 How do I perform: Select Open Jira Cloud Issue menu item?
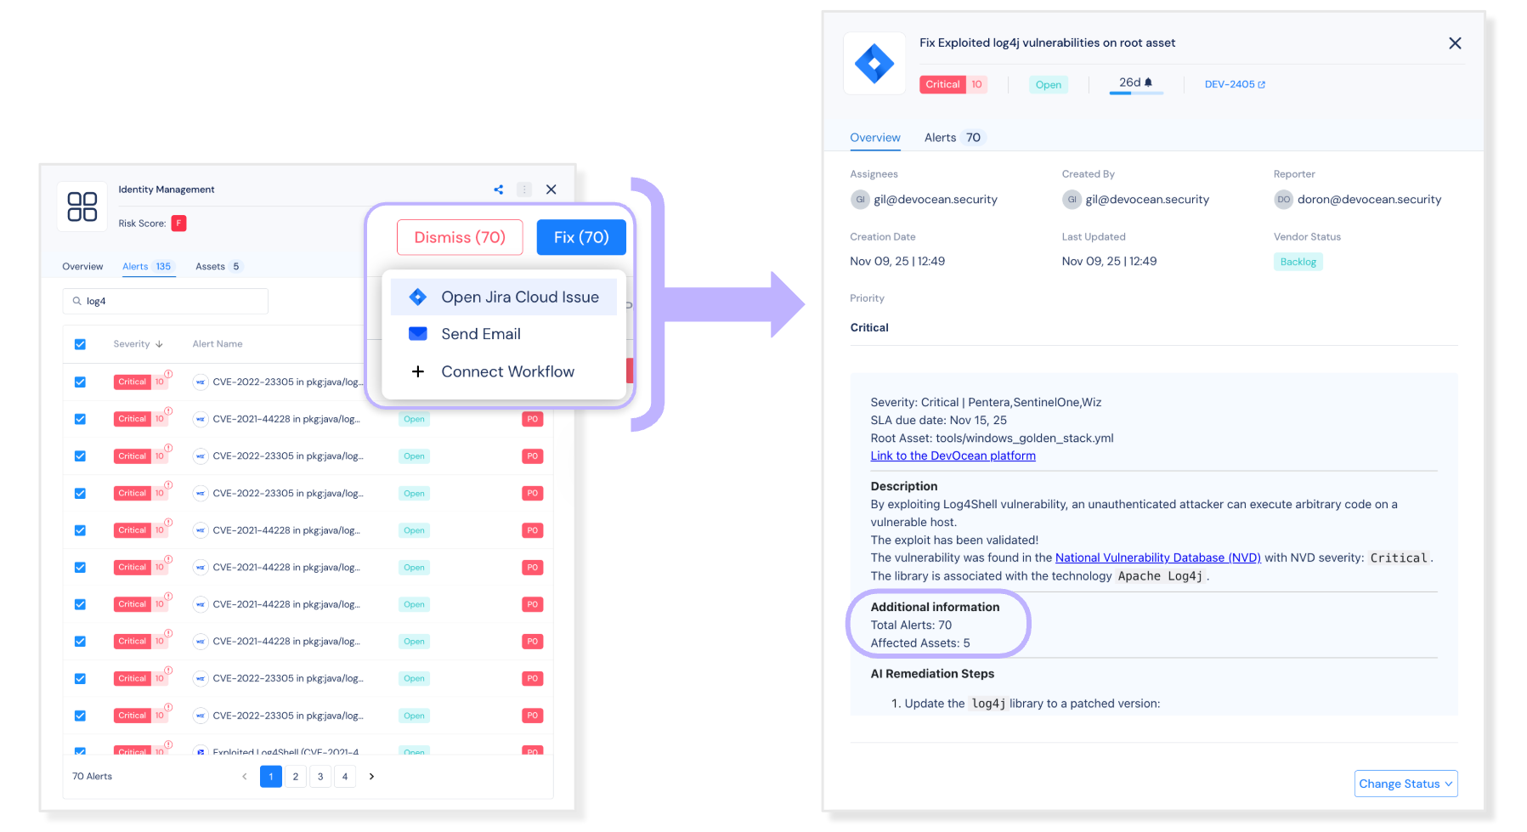click(x=519, y=297)
